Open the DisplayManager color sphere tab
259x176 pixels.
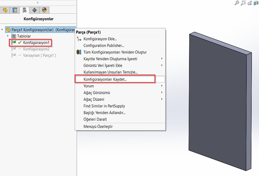click(x=44, y=10)
